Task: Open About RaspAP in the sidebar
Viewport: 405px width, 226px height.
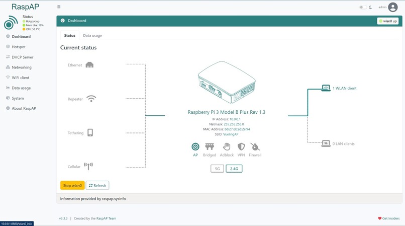Action: tap(24, 108)
